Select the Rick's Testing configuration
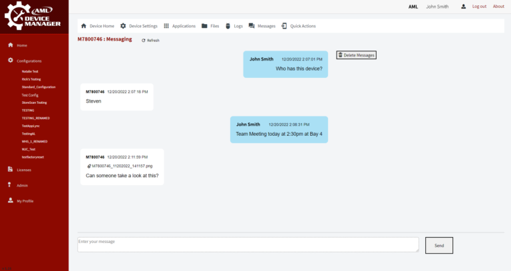The image size is (511, 271). pyautogui.click(x=31, y=79)
